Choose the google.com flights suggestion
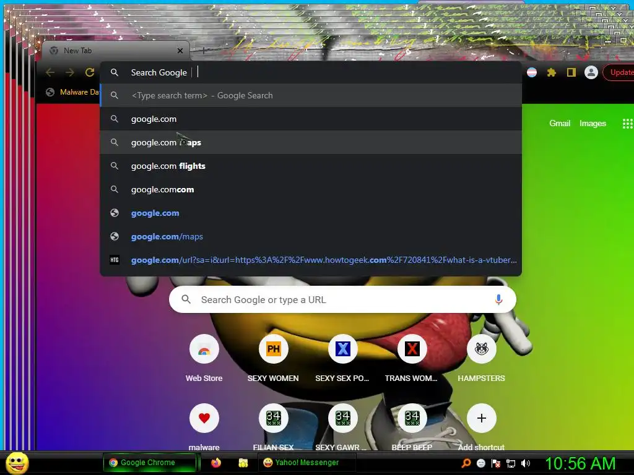Screen dimensions: 634x475 pos(311,166)
